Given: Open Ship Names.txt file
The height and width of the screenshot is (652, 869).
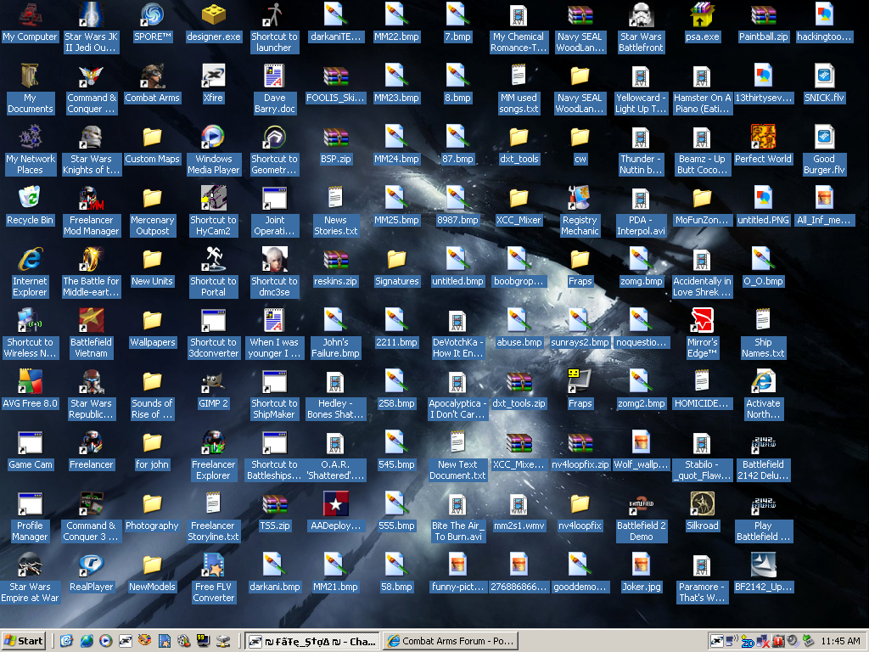Looking at the screenshot, I should pyautogui.click(x=763, y=334).
